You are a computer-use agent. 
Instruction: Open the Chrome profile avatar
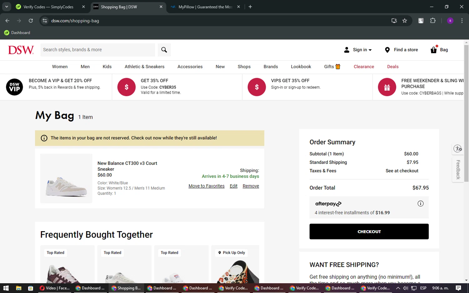[x=450, y=21]
